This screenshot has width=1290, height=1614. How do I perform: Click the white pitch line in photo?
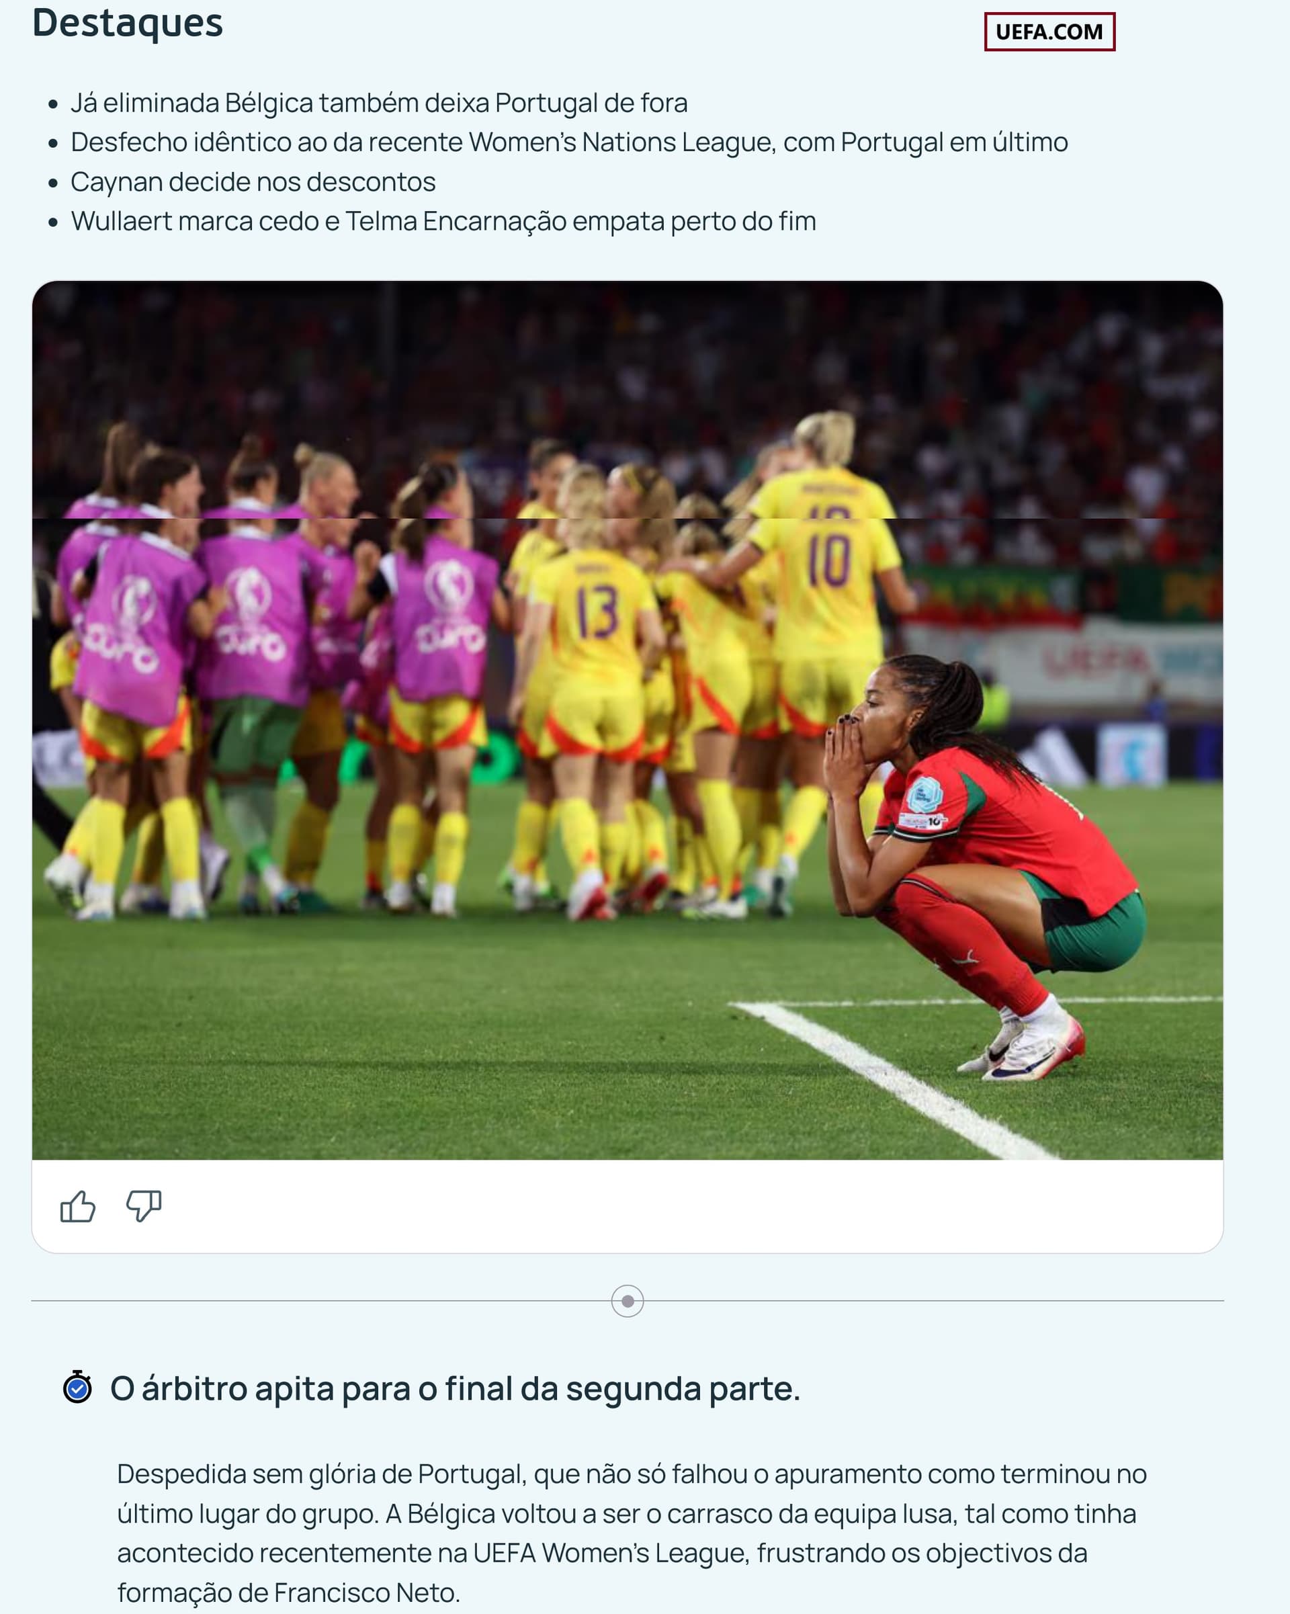(898, 1078)
